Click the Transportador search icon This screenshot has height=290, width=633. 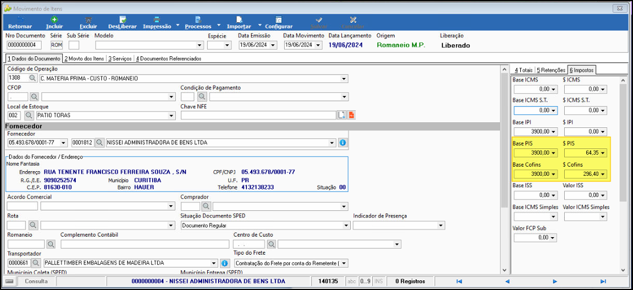point(36,263)
